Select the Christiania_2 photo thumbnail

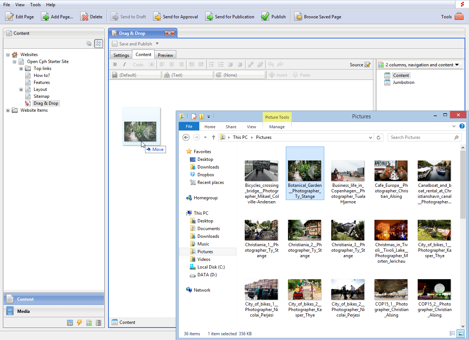(x=304, y=230)
